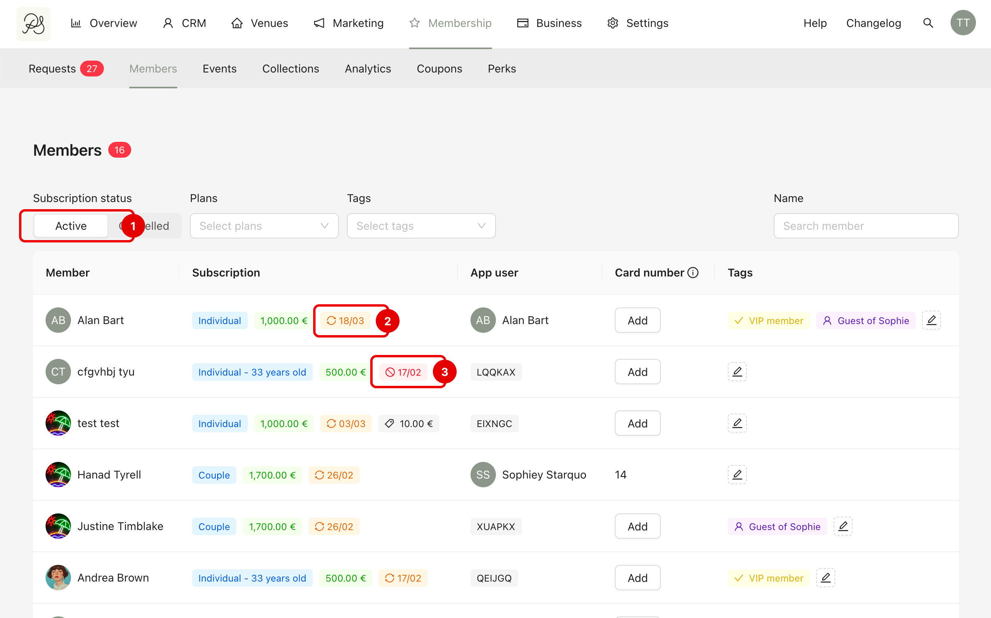This screenshot has width=991, height=618.
Task: Expand the Select plans dropdown
Action: [x=264, y=226]
